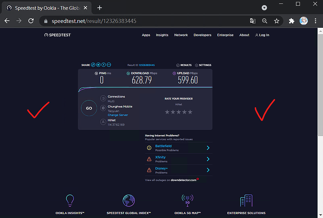Open the Network menu item
Image resolution: width=323 pixels, height=218 pixels.
pyautogui.click(x=181, y=35)
